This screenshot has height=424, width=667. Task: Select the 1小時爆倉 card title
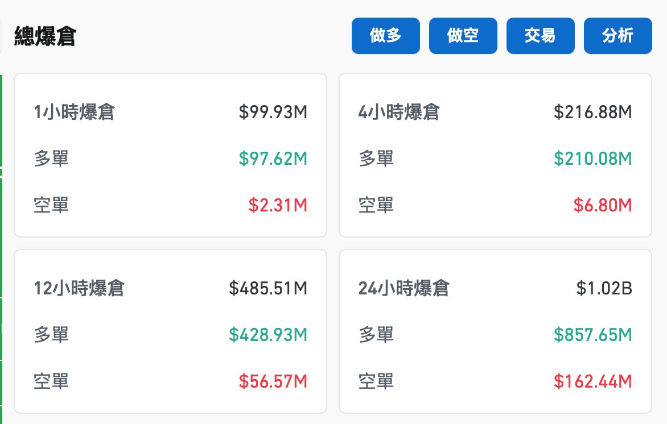click(x=74, y=113)
